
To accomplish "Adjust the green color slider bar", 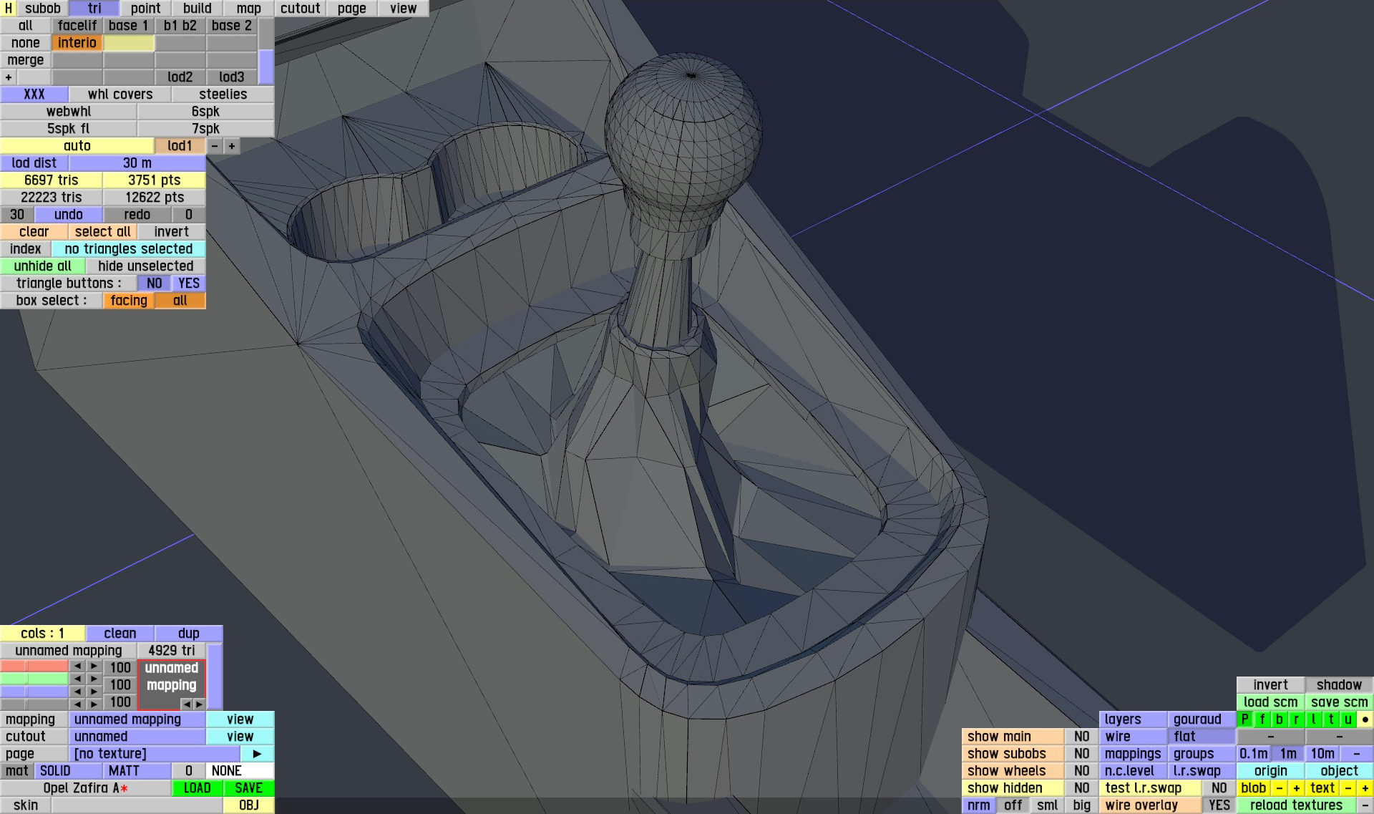I will pyautogui.click(x=34, y=679).
